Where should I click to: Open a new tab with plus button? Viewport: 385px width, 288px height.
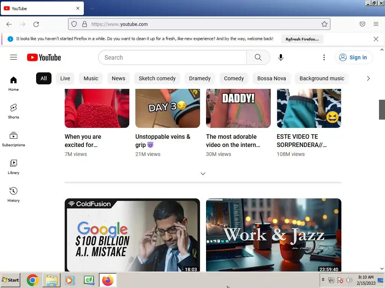[92, 9]
